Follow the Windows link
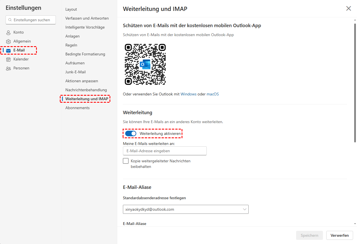This screenshot has width=357, height=244. pos(189,94)
